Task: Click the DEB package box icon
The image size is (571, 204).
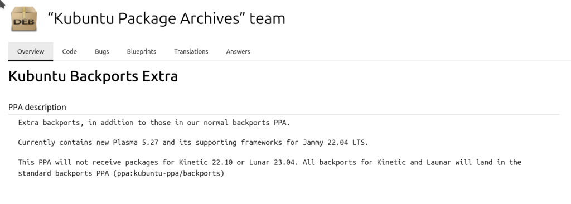Action: coord(23,18)
